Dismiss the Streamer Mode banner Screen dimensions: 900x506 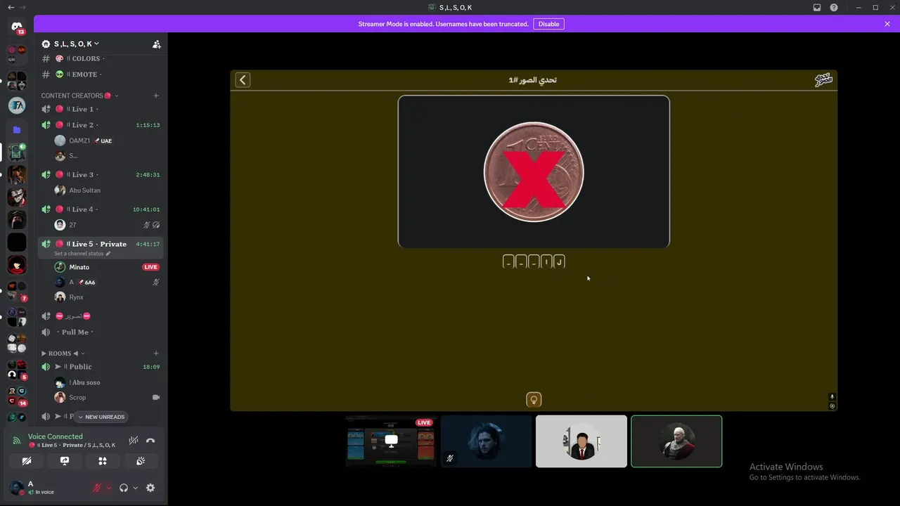pyautogui.click(x=887, y=24)
